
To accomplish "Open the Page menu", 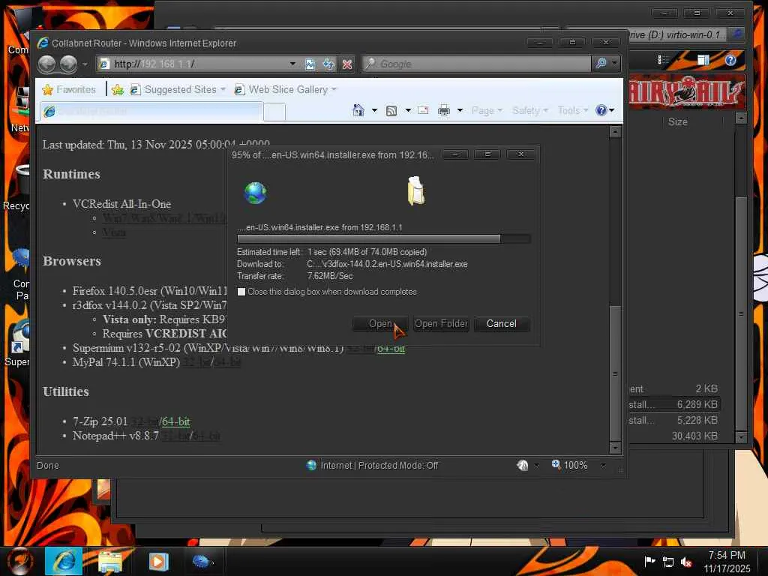I will click(487, 111).
